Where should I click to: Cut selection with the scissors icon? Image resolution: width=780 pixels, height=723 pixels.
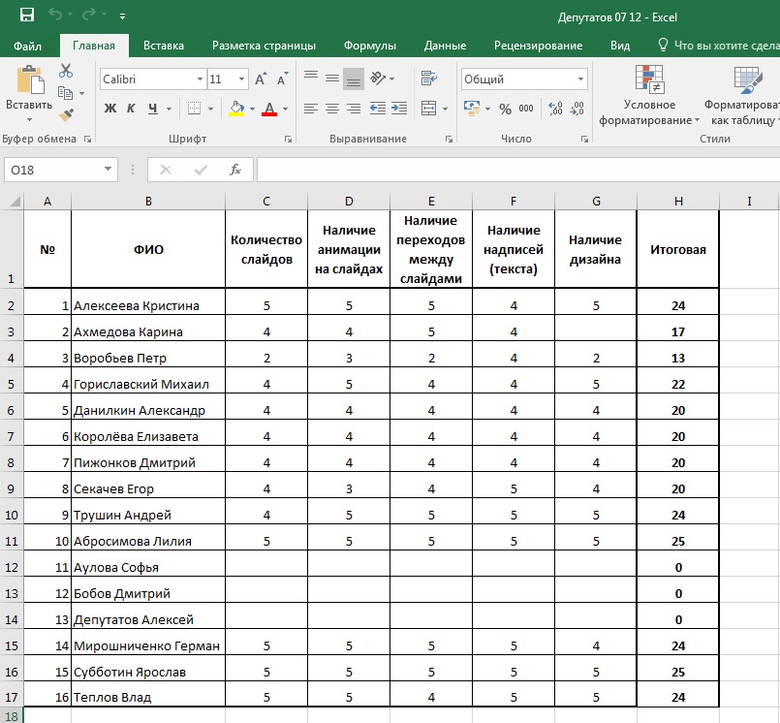pos(66,71)
